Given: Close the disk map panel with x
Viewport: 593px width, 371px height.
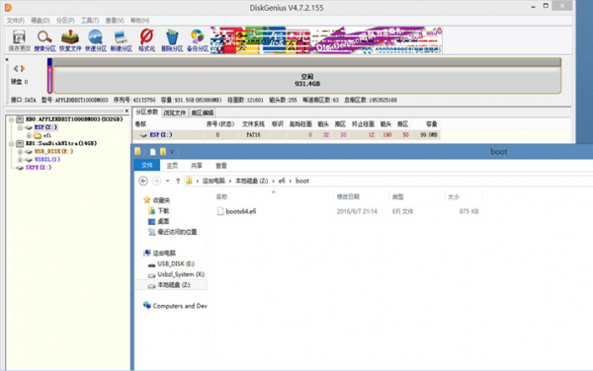Looking at the screenshot, I should pos(7,59).
